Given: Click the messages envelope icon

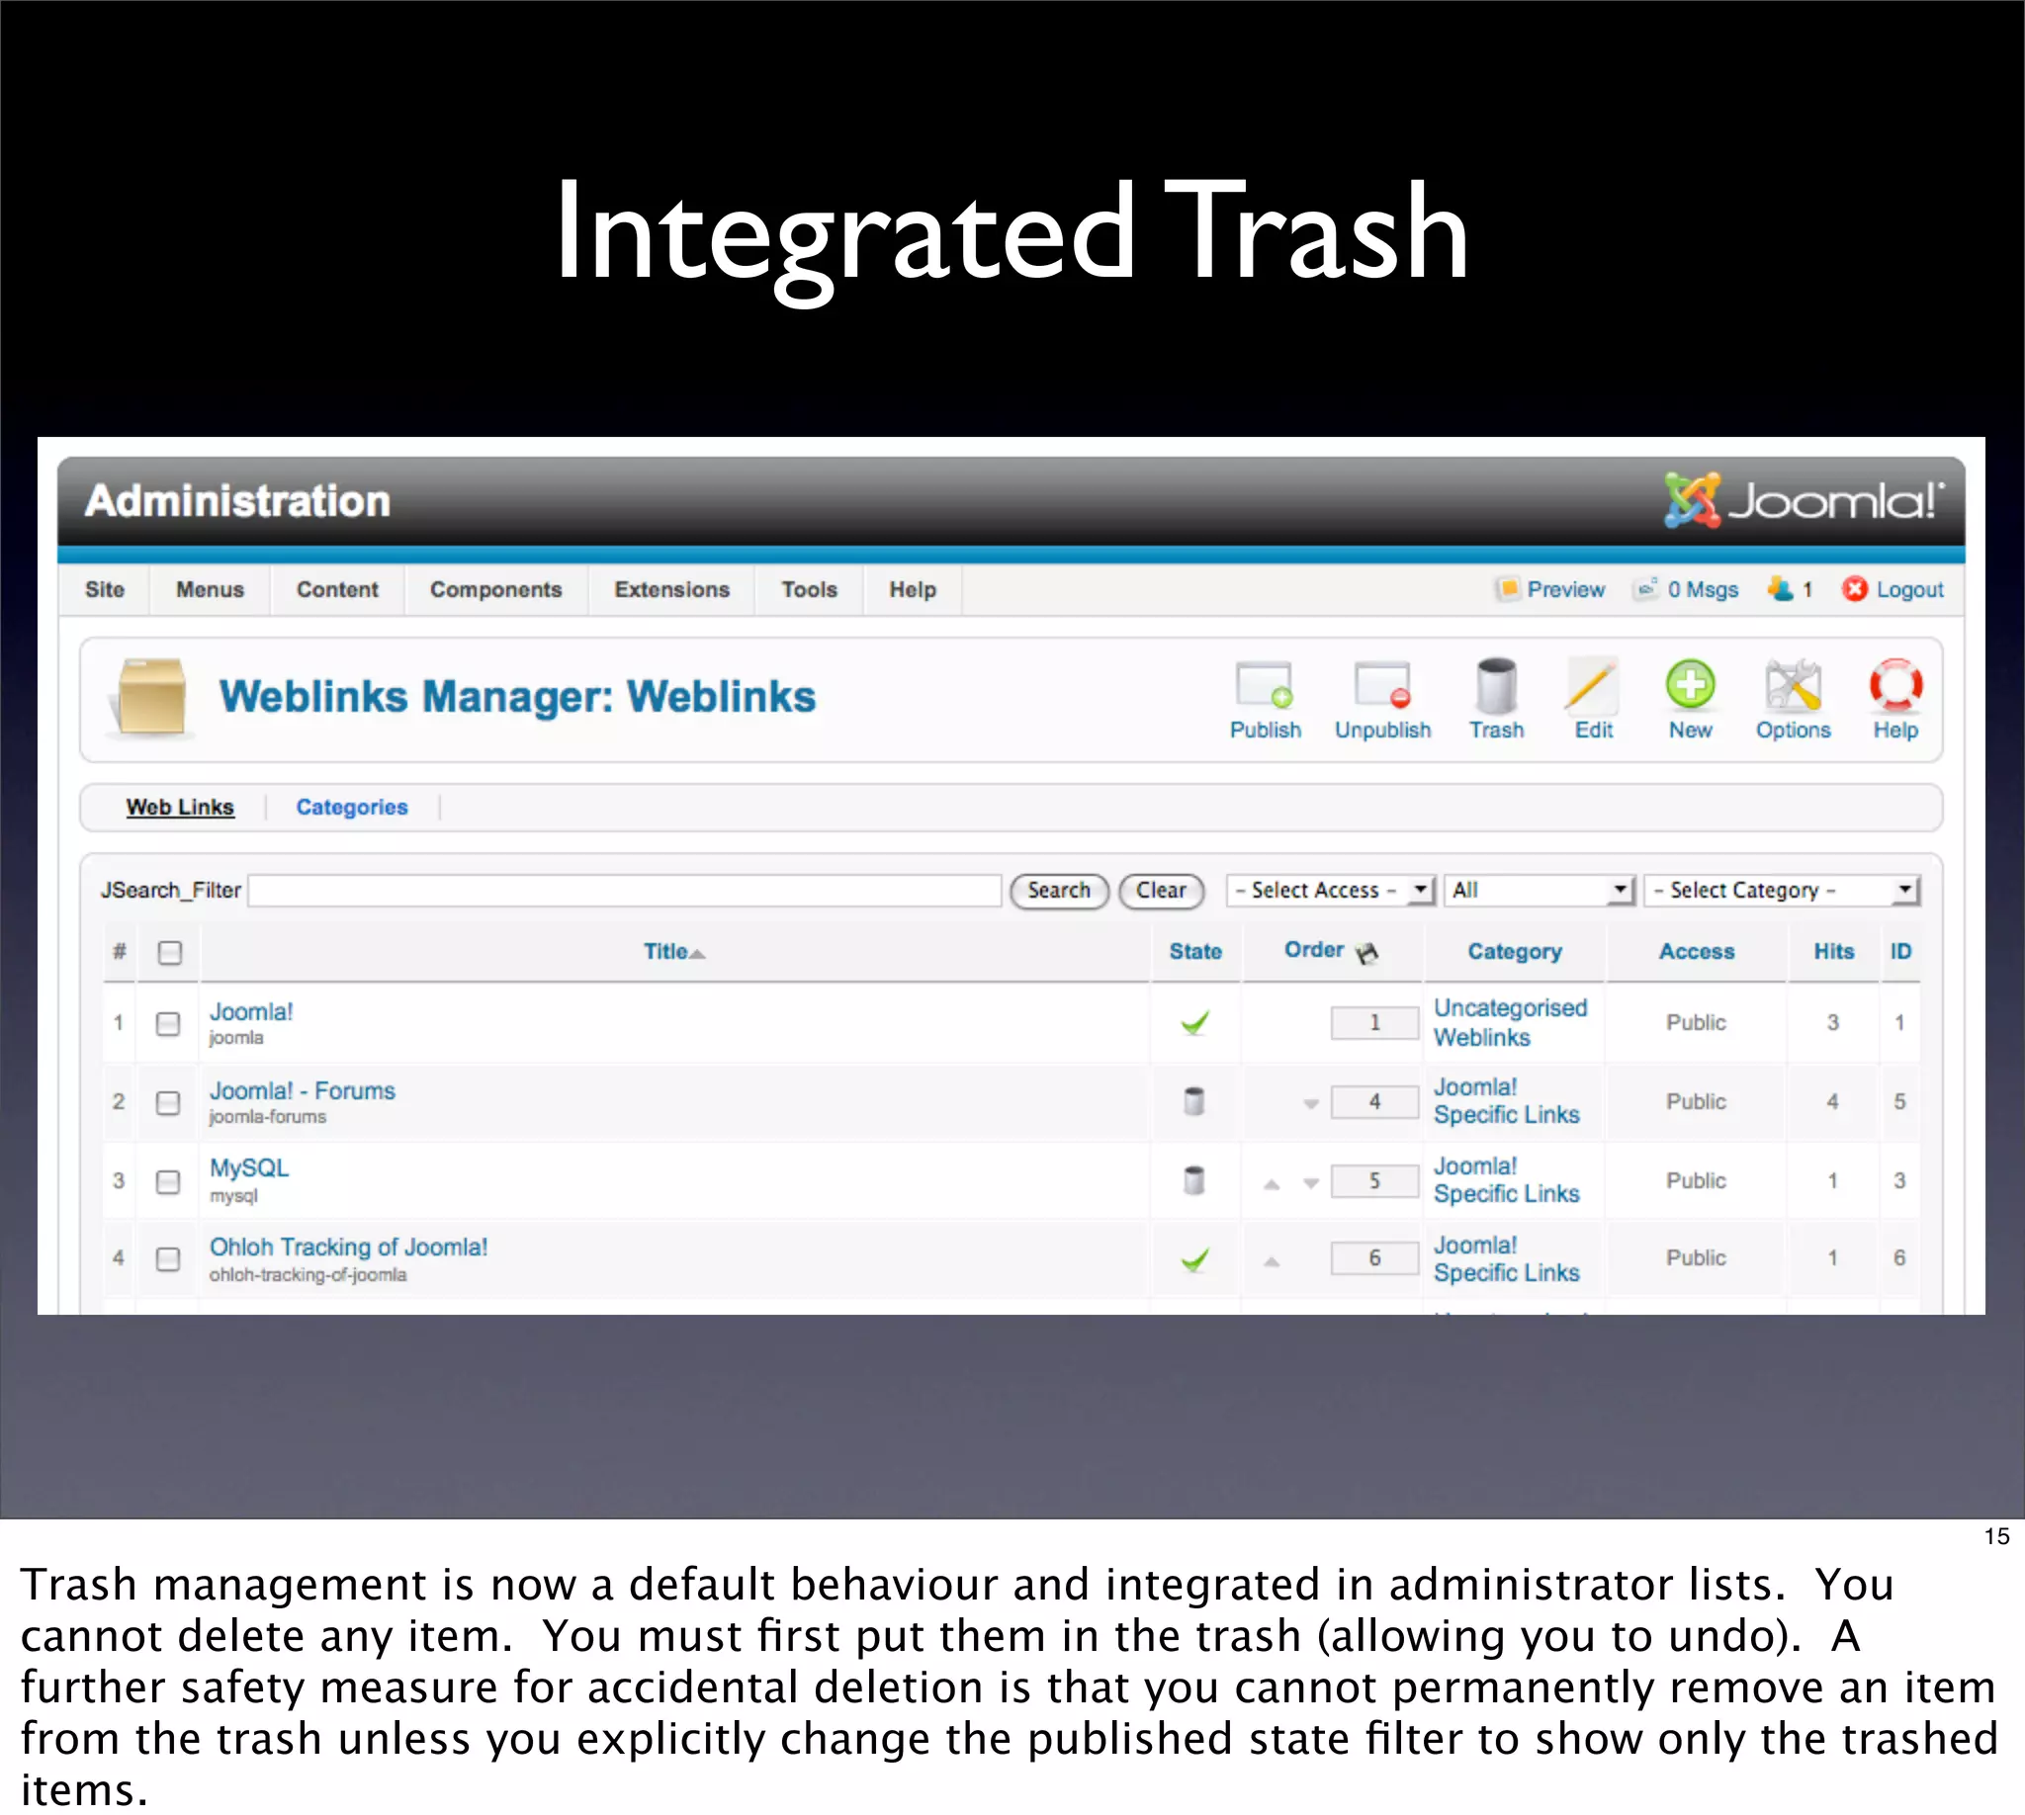Looking at the screenshot, I should (x=1646, y=588).
